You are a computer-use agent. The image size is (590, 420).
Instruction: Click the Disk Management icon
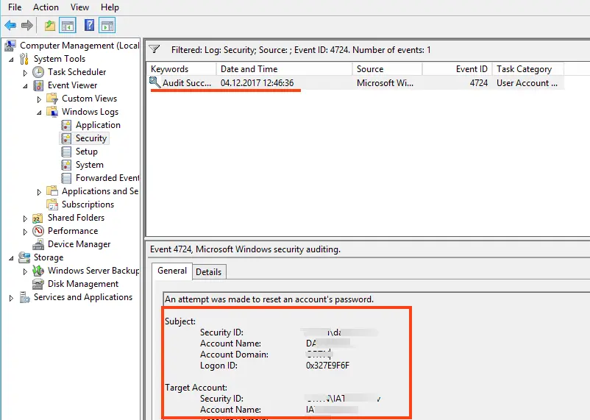click(x=38, y=284)
